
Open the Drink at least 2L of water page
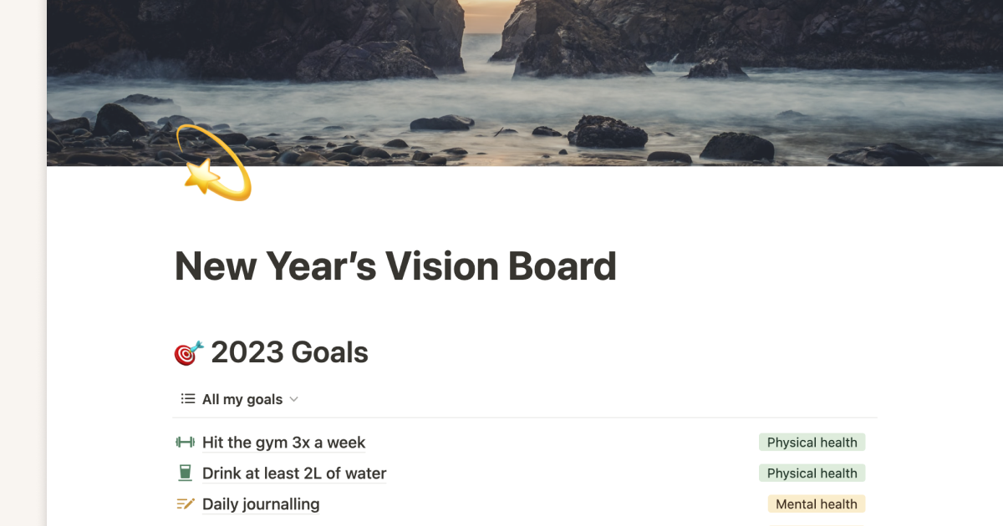294,473
